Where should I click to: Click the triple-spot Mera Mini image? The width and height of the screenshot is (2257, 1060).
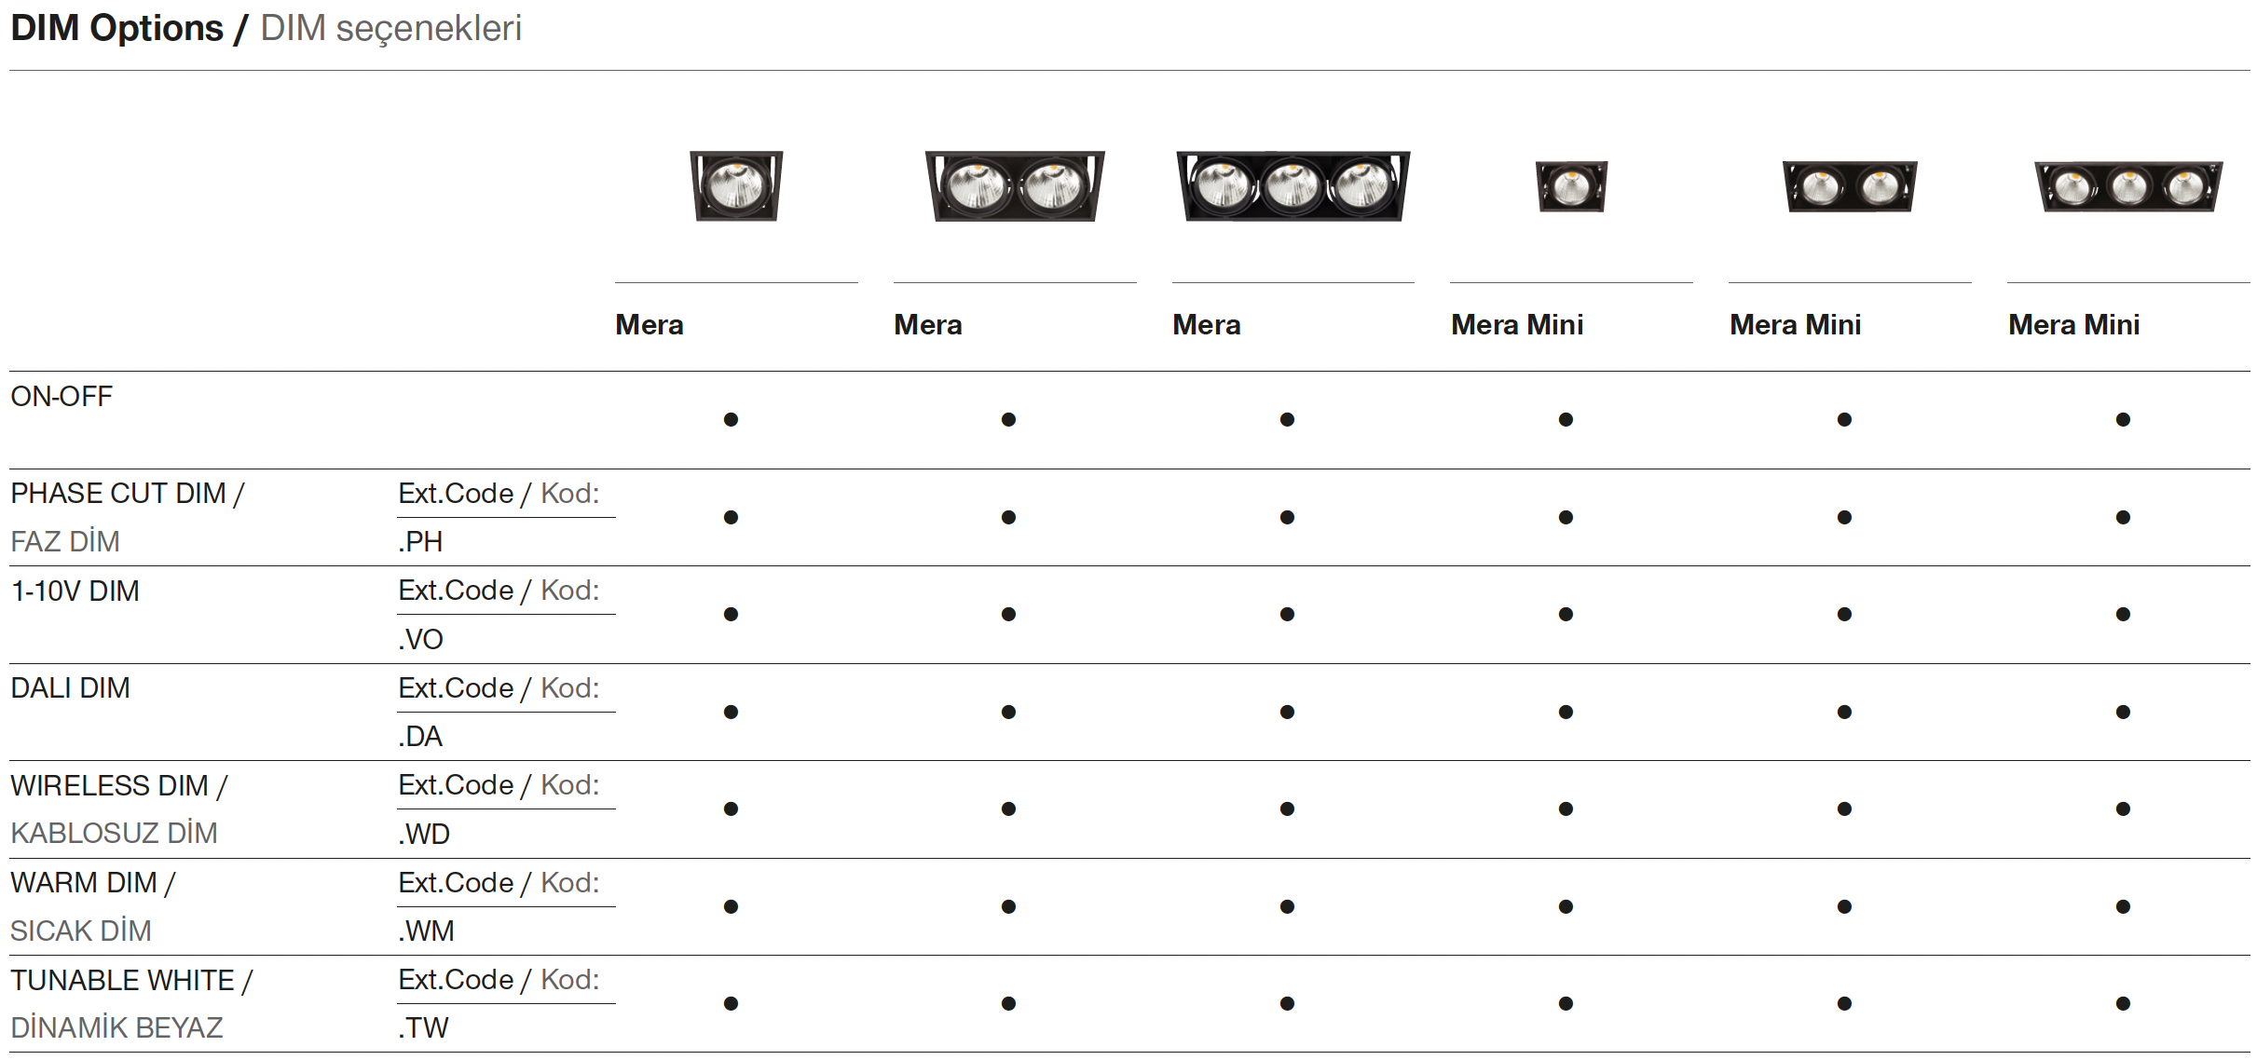pyautogui.click(x=2128, y=185)
